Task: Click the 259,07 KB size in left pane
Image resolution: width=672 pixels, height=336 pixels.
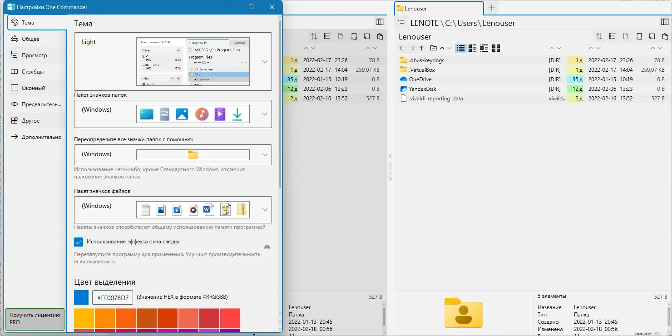Action: click(367, 70)
